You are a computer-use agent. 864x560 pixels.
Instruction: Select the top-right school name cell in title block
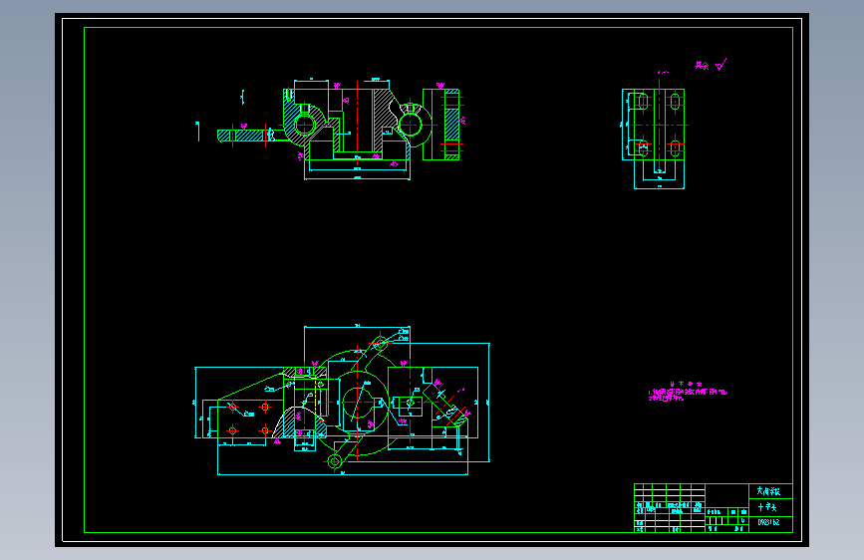[x=770, y=491]
